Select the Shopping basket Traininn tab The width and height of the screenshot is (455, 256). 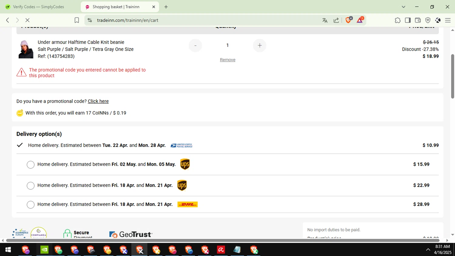[x=116, y=7]
